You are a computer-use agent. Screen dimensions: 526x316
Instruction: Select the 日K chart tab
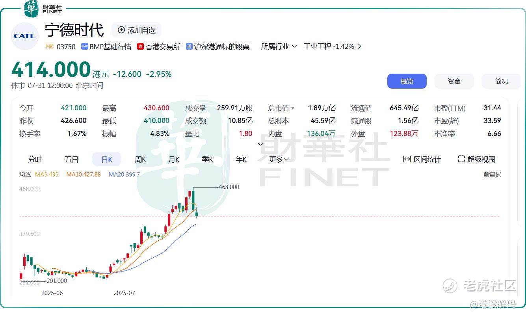pos(107,159)
